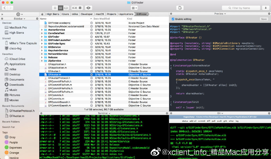The height and width of the screenshot is (159, 271).
Task: Sort by the Name column header
Action: click(43, 19)
